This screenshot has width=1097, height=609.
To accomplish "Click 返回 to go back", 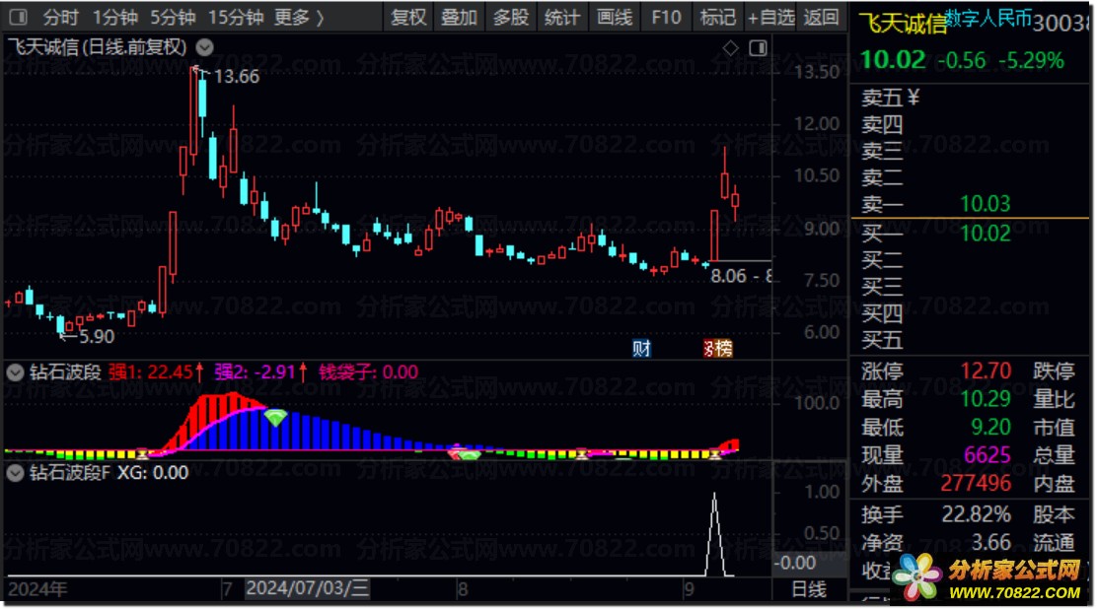I will pyautogui.click(x=821, y=17).
